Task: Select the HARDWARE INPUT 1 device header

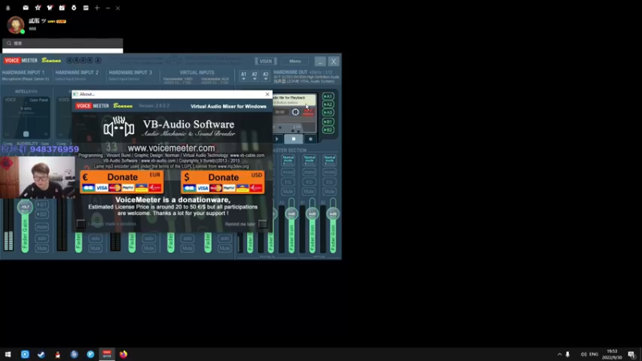Action: pos(23,72)
